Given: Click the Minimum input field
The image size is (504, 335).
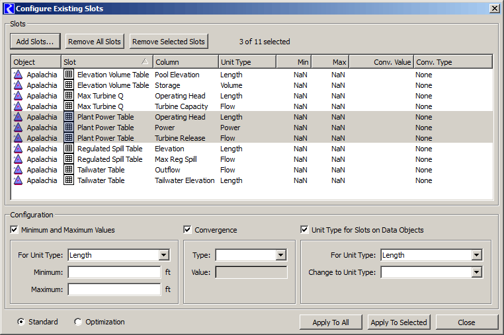Looking at the screenshot, I should 114,272.
